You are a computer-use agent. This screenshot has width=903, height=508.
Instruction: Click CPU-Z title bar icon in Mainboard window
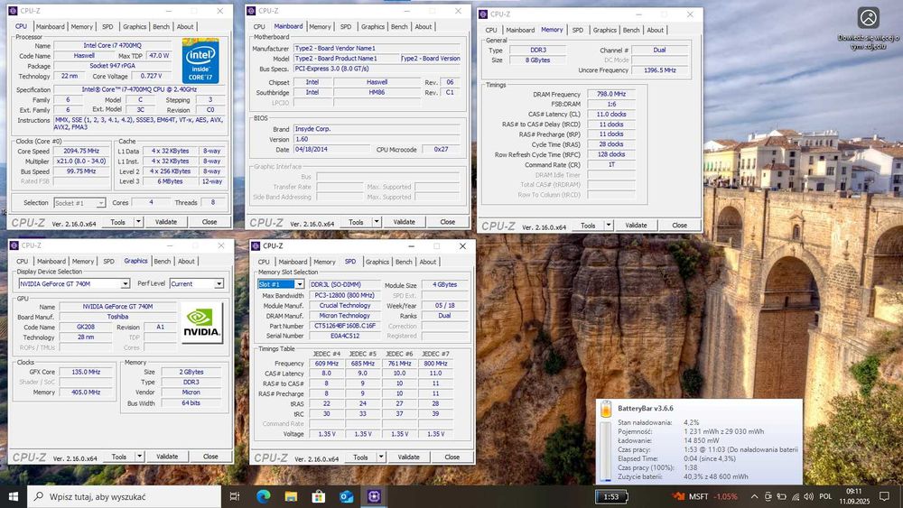tap(251, 11)
